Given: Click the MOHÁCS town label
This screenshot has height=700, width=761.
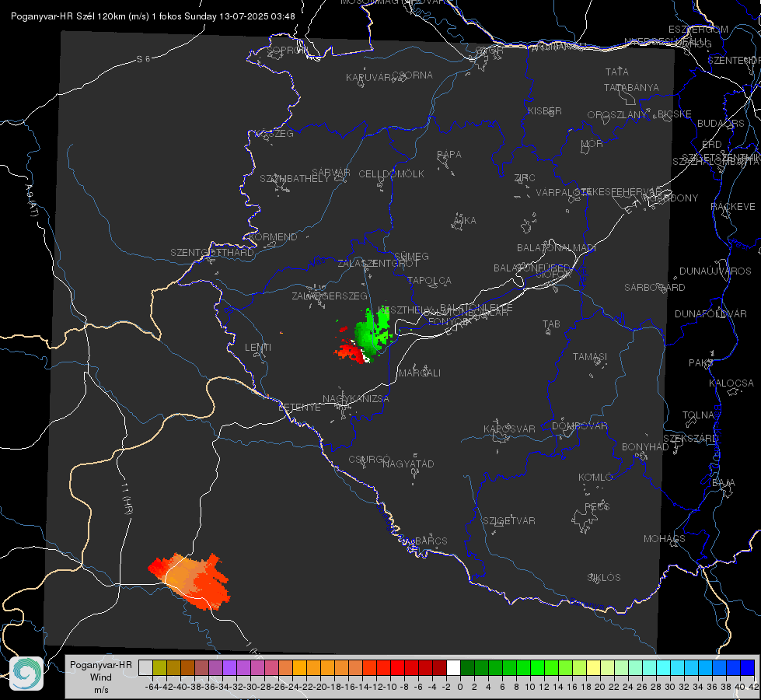Looking at the screenshot, I should pos(664,539).
